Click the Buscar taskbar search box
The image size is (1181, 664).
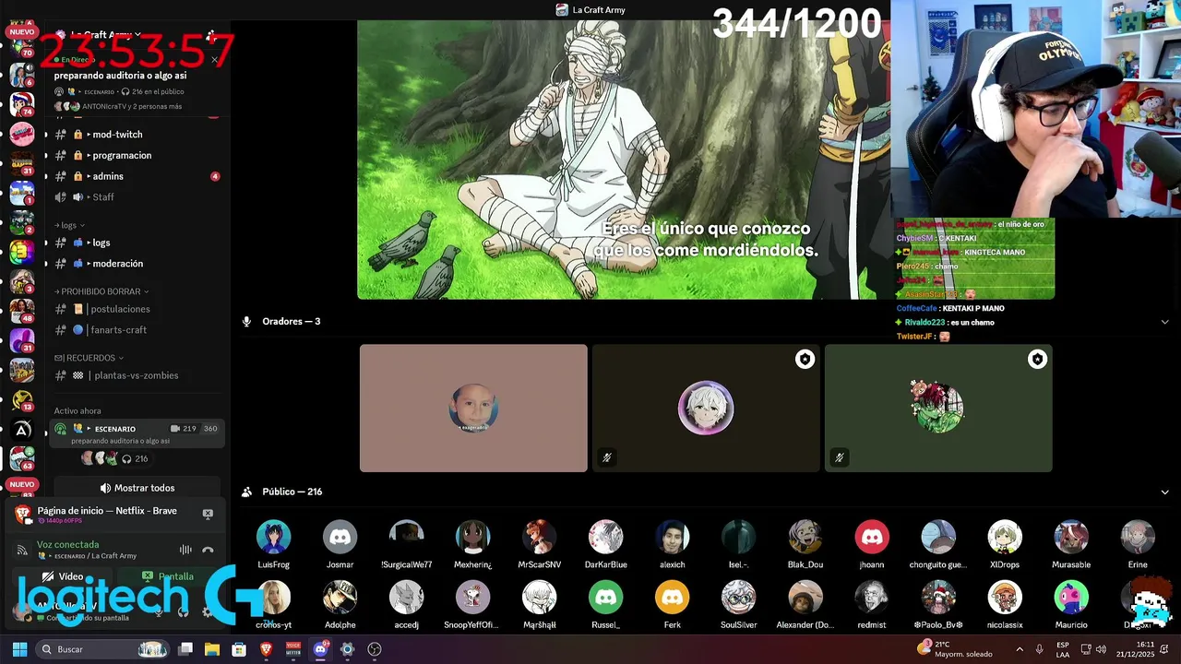(101, 649)
